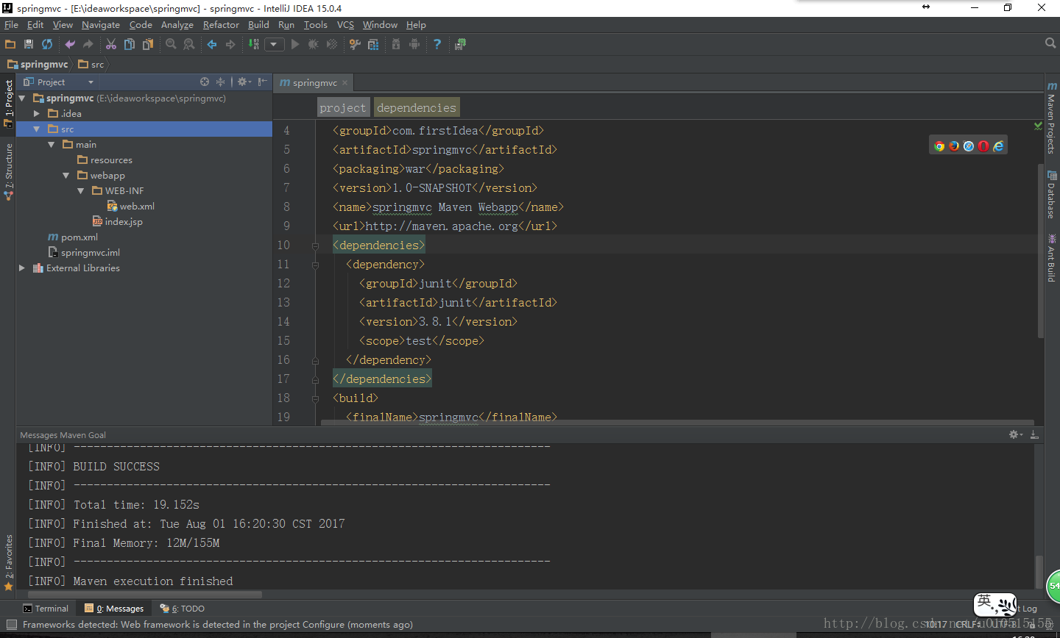
Task: Open Find with the magnifier toolbar icon
Action: coord(171,44)
